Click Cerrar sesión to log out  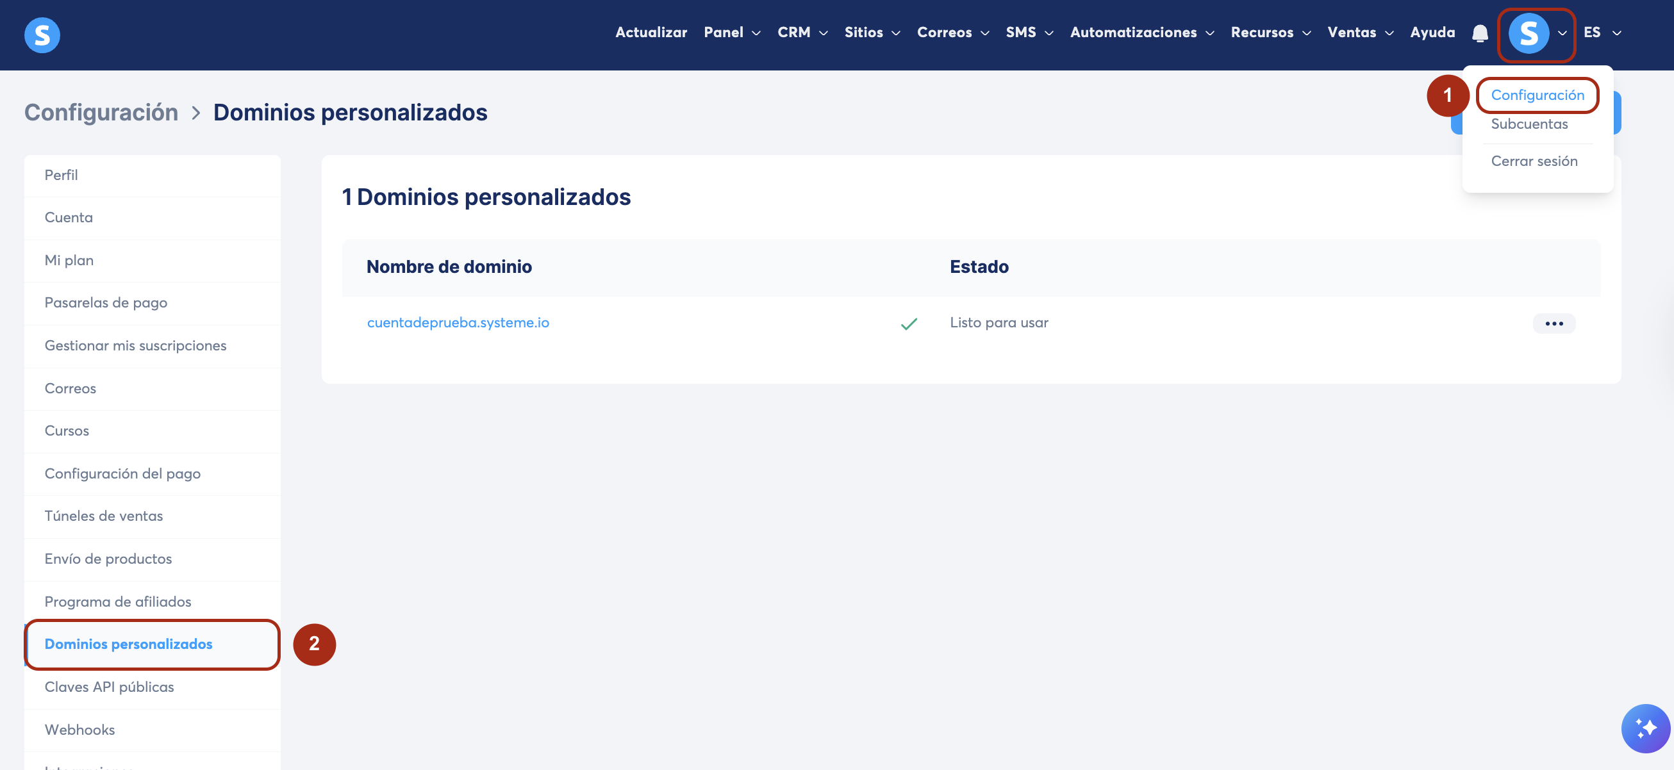tap(1534, 161)
